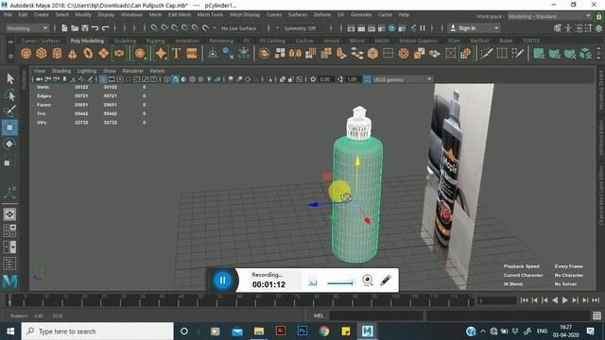This screenshot has height=340, width=605.
Task: Click the Bevel cube shelf icon
Action: click(372, 53)
